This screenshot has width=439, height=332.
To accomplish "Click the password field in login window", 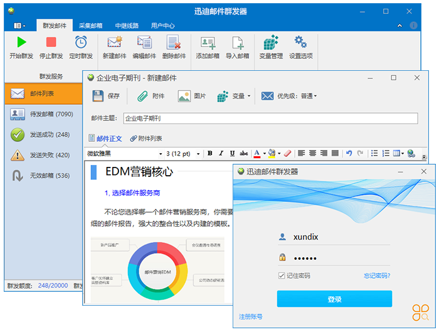I will point(334,258).
